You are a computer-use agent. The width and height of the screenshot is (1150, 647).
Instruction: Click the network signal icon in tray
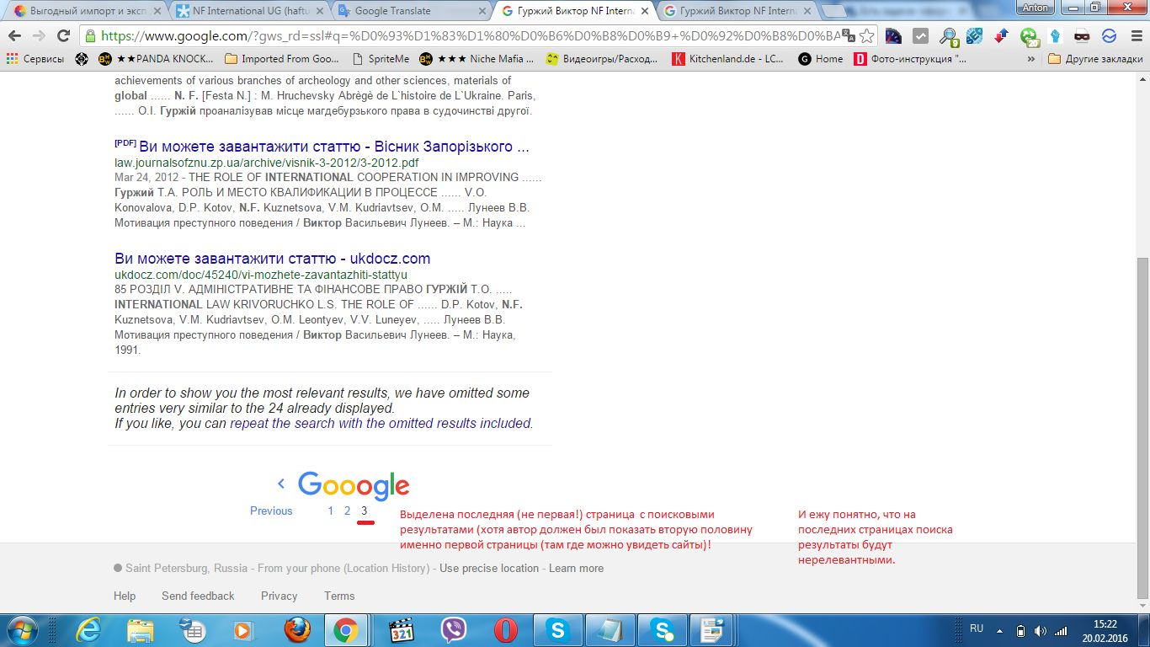[x=1061, y=629]
